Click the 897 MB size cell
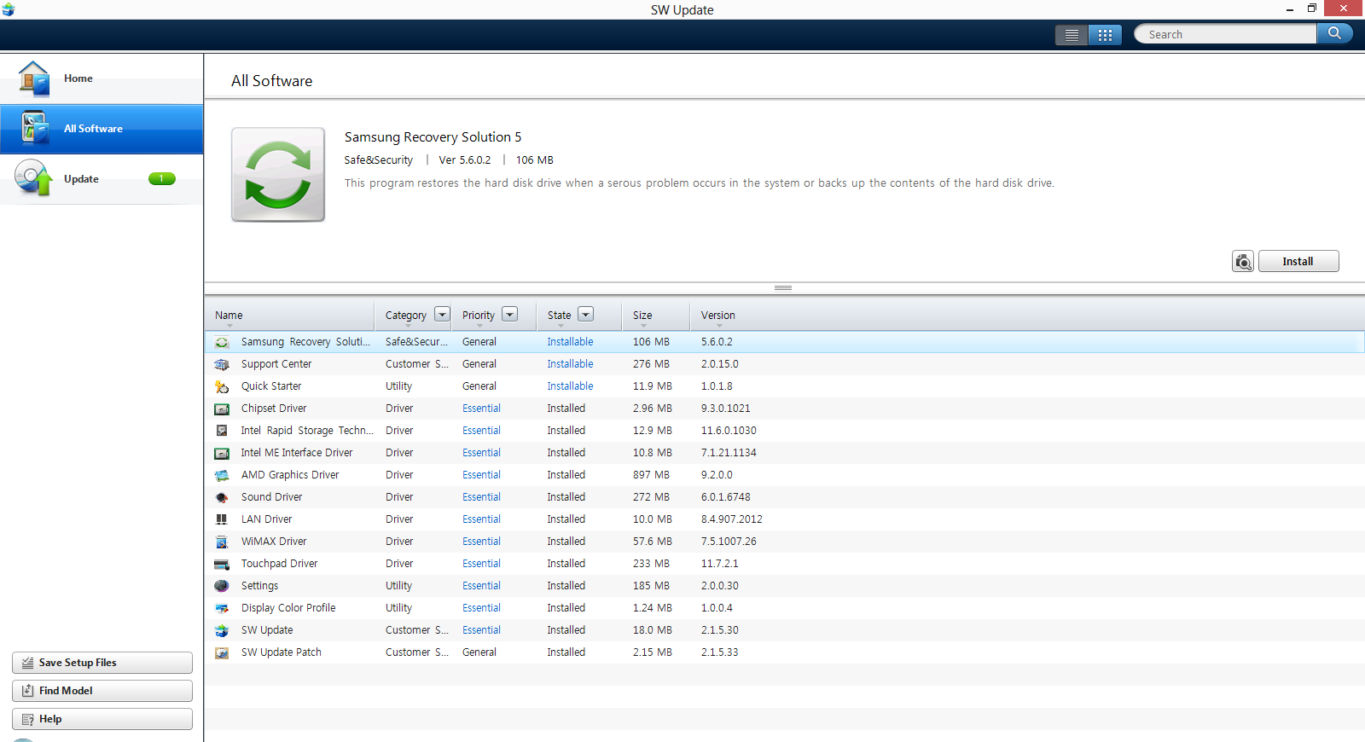 pyautogui.click(x=651, y=475)
